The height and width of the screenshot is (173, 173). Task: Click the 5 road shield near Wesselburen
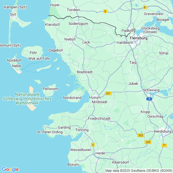click(x=93, y=145)
